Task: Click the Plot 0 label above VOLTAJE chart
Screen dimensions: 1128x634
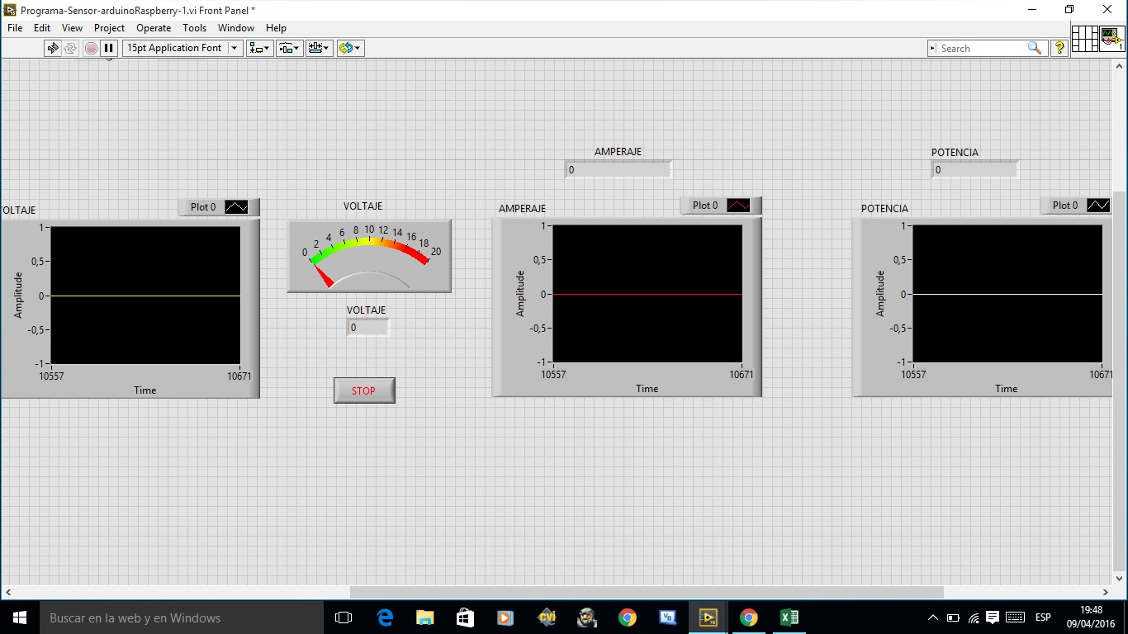Action: pyautogui.click(x=203, y=207)
